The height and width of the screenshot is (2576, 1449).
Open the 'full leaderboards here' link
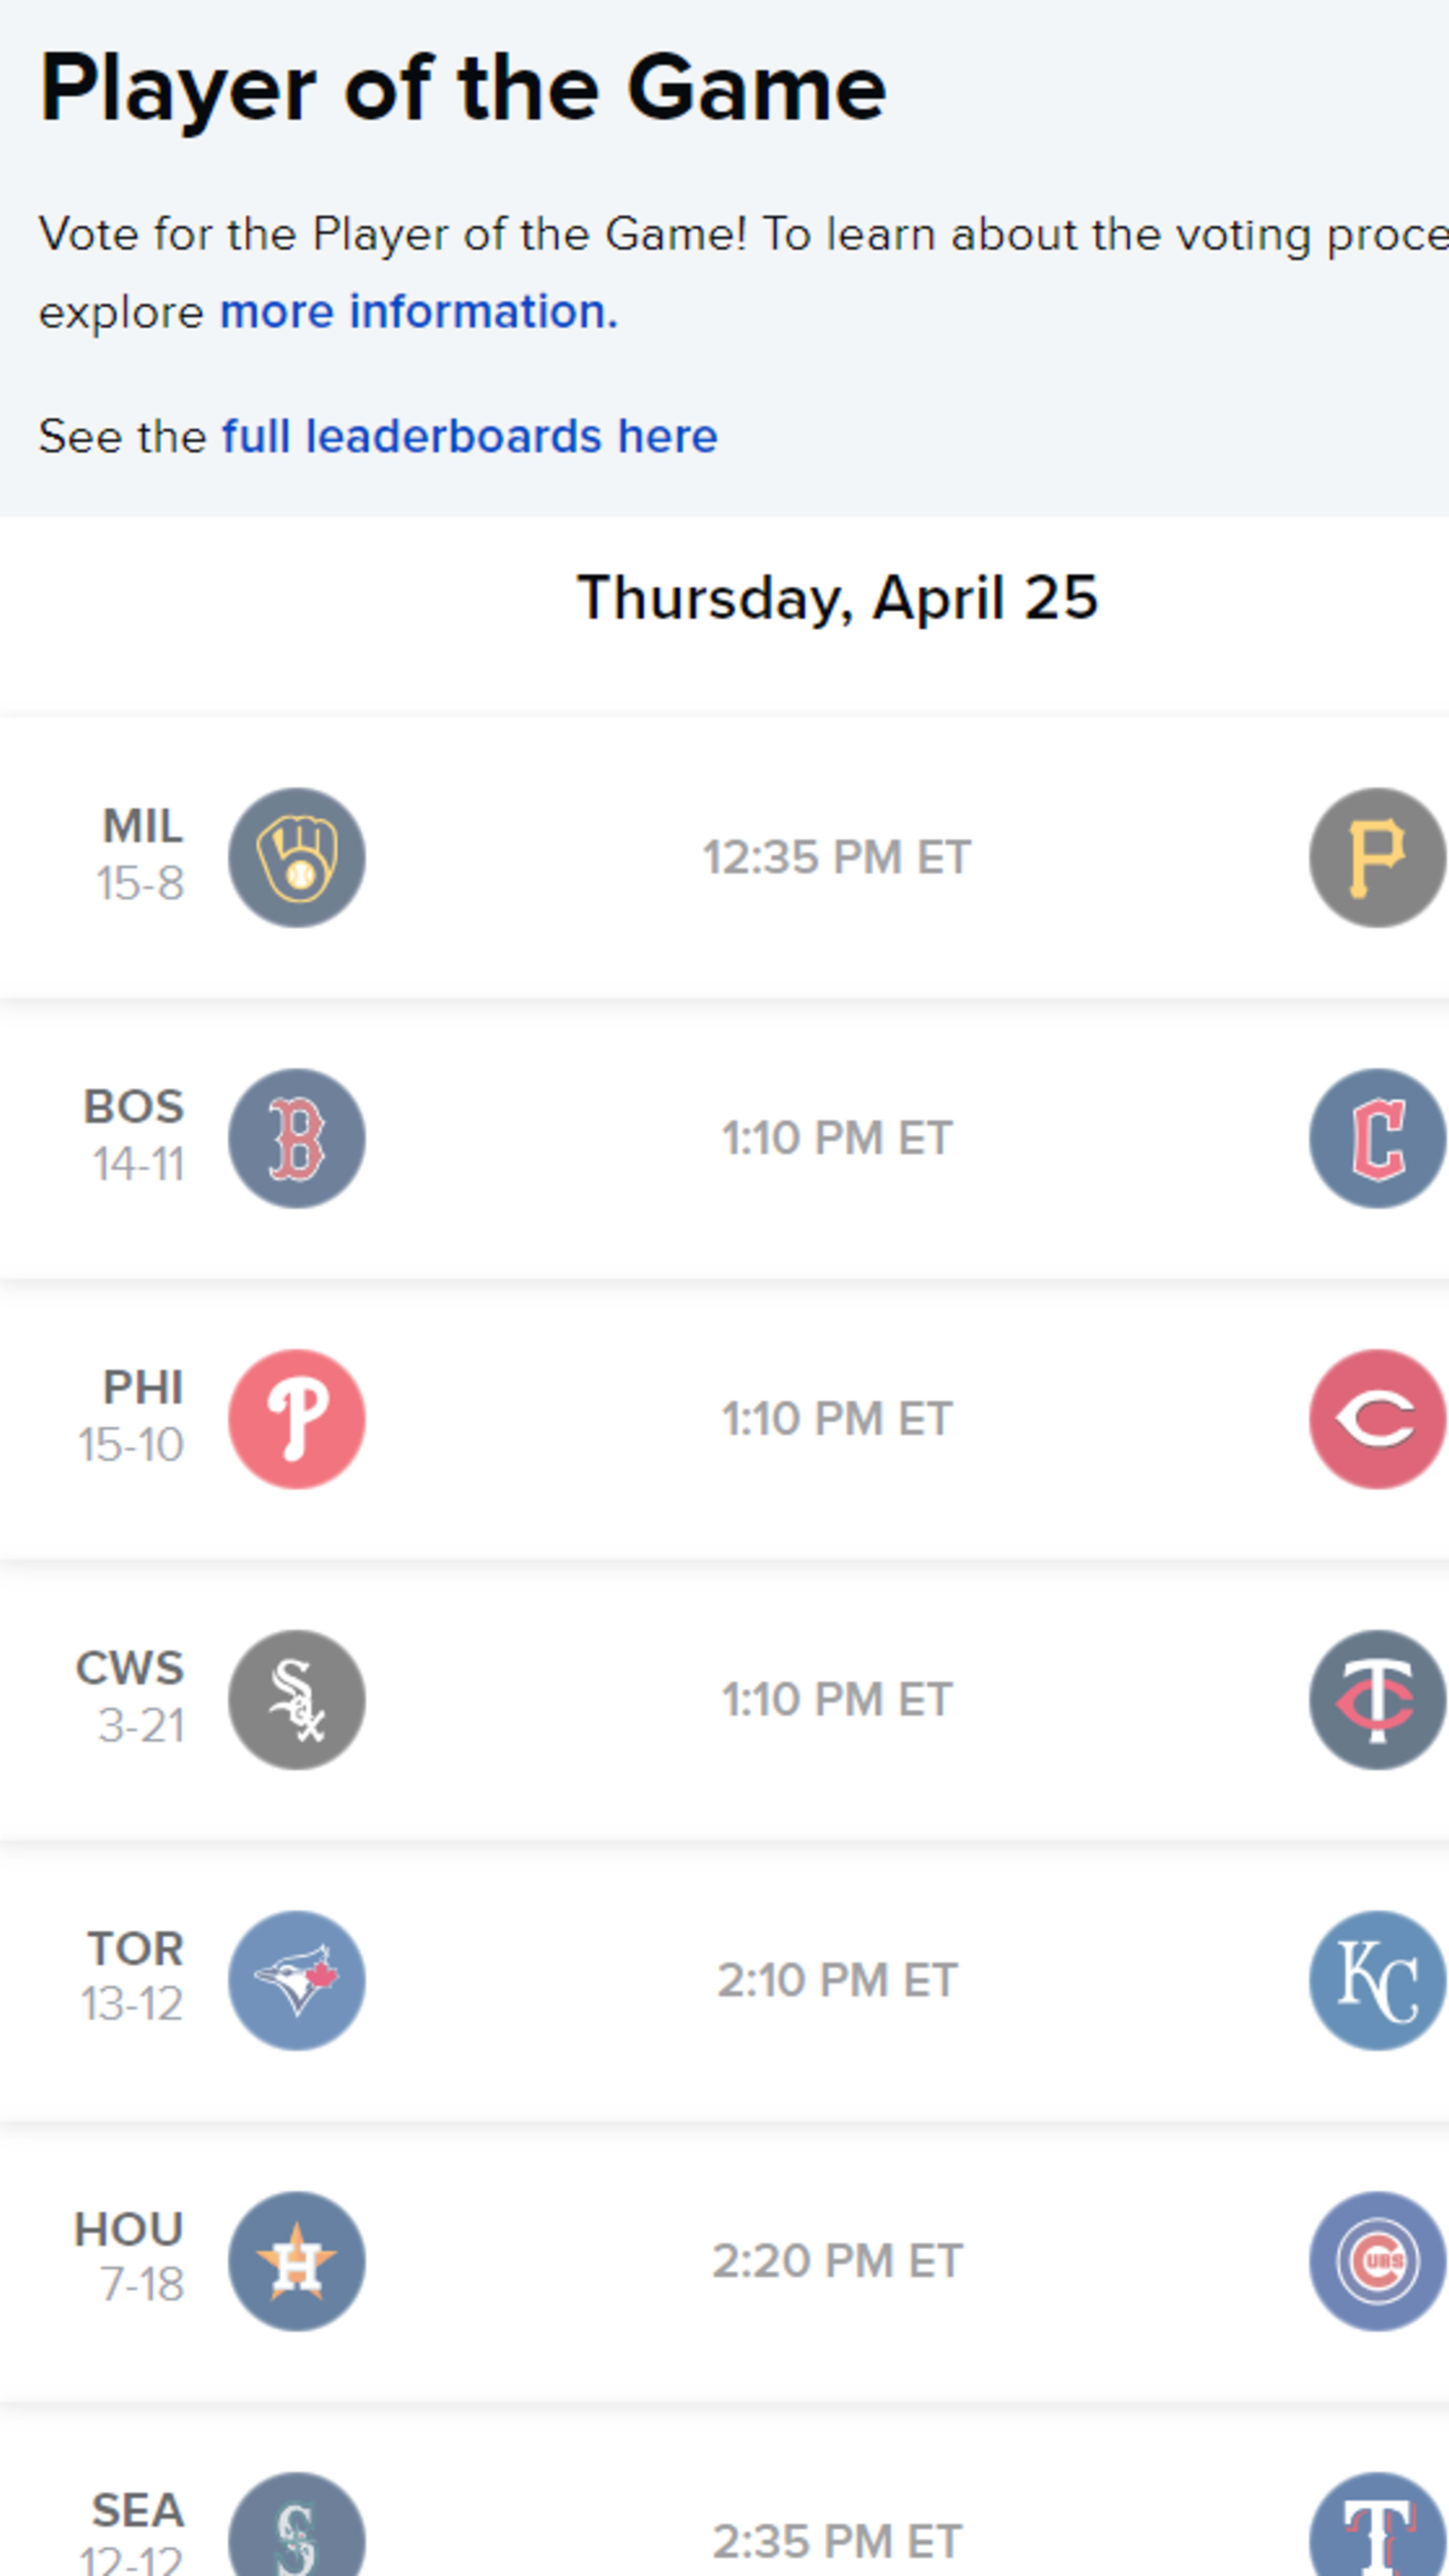click(470, 436)
